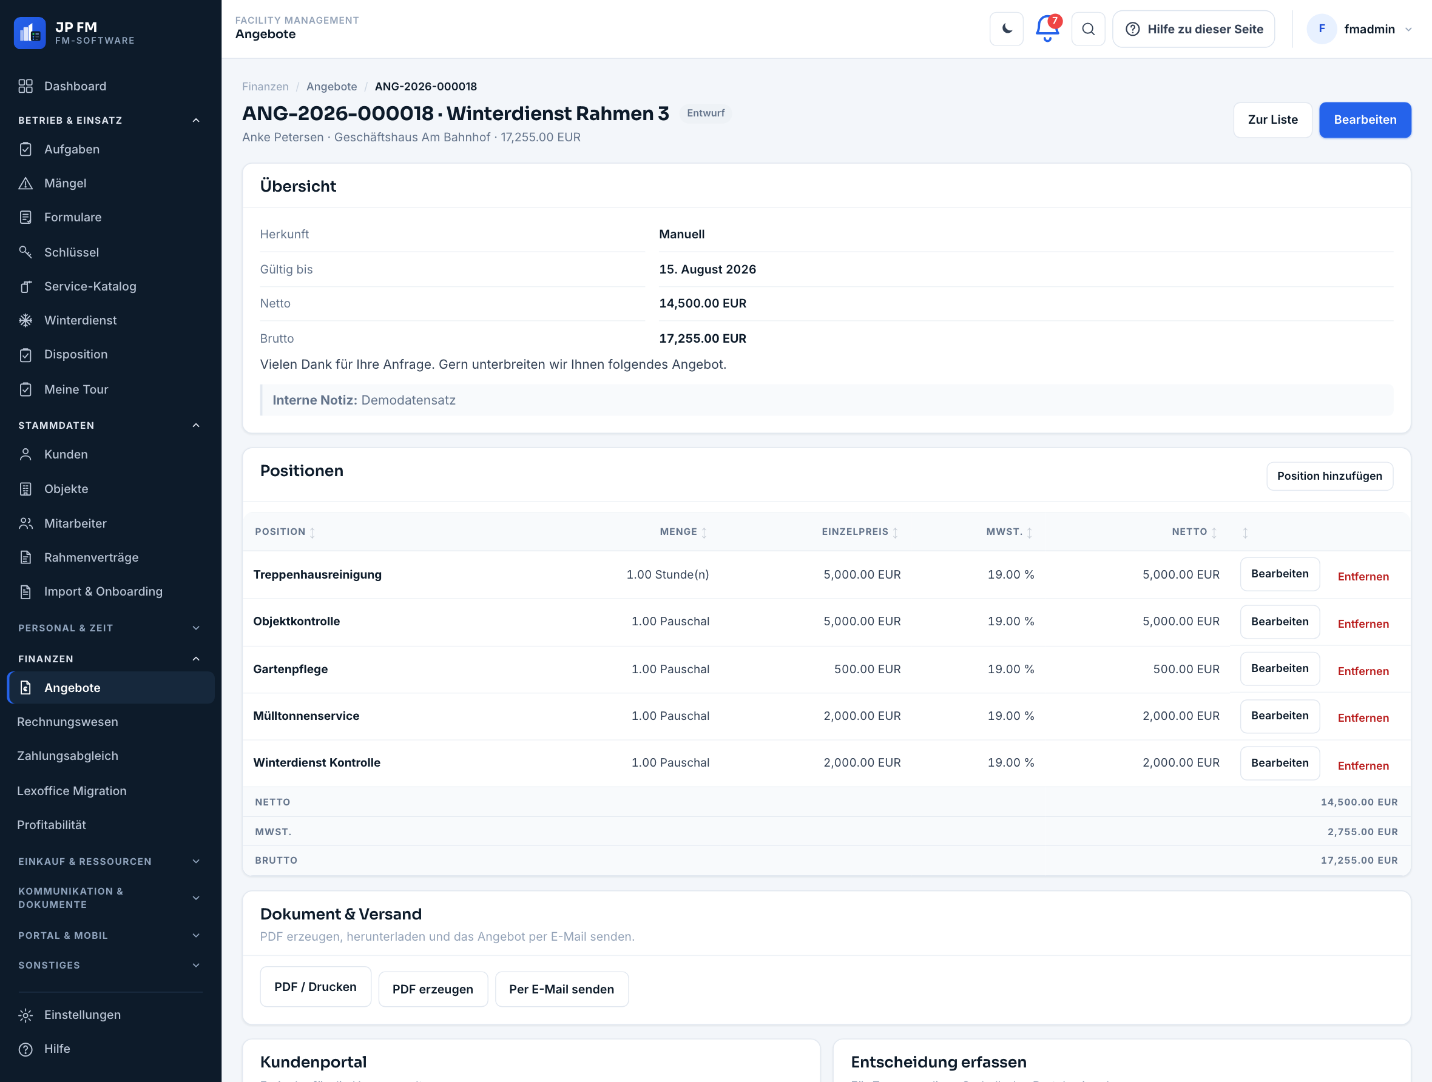This screenshot has height=1082, width=1432.
Task: Click the Schlüssel key icon
Action: (25, 252)
